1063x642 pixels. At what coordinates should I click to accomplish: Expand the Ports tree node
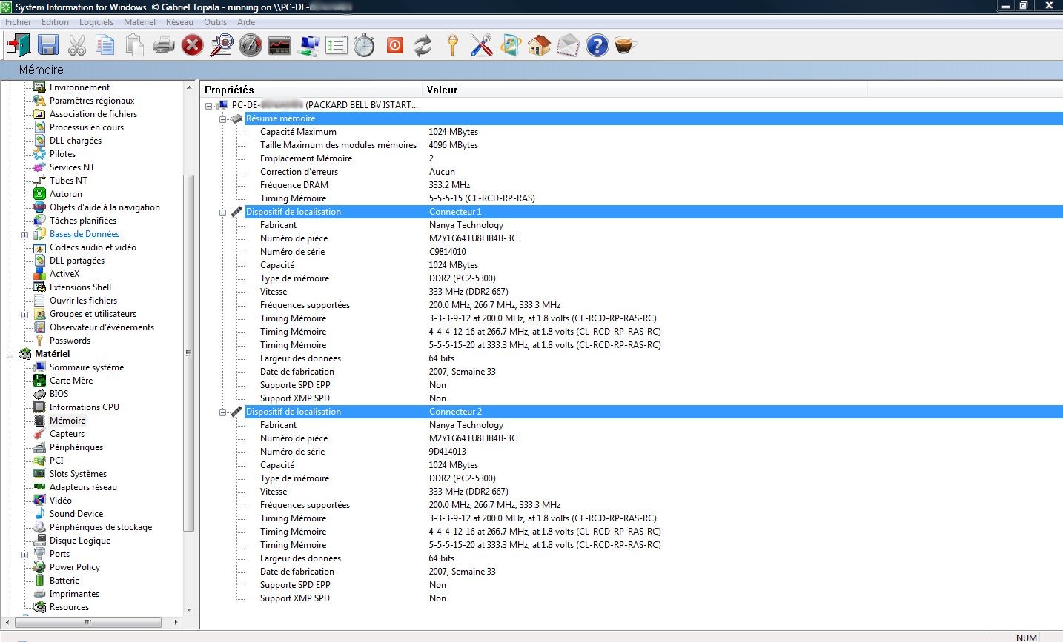point(24,555)
